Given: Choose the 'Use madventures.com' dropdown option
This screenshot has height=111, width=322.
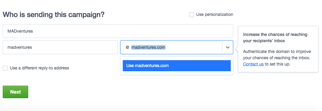Looking at the screenshot, I should point(177,66).
